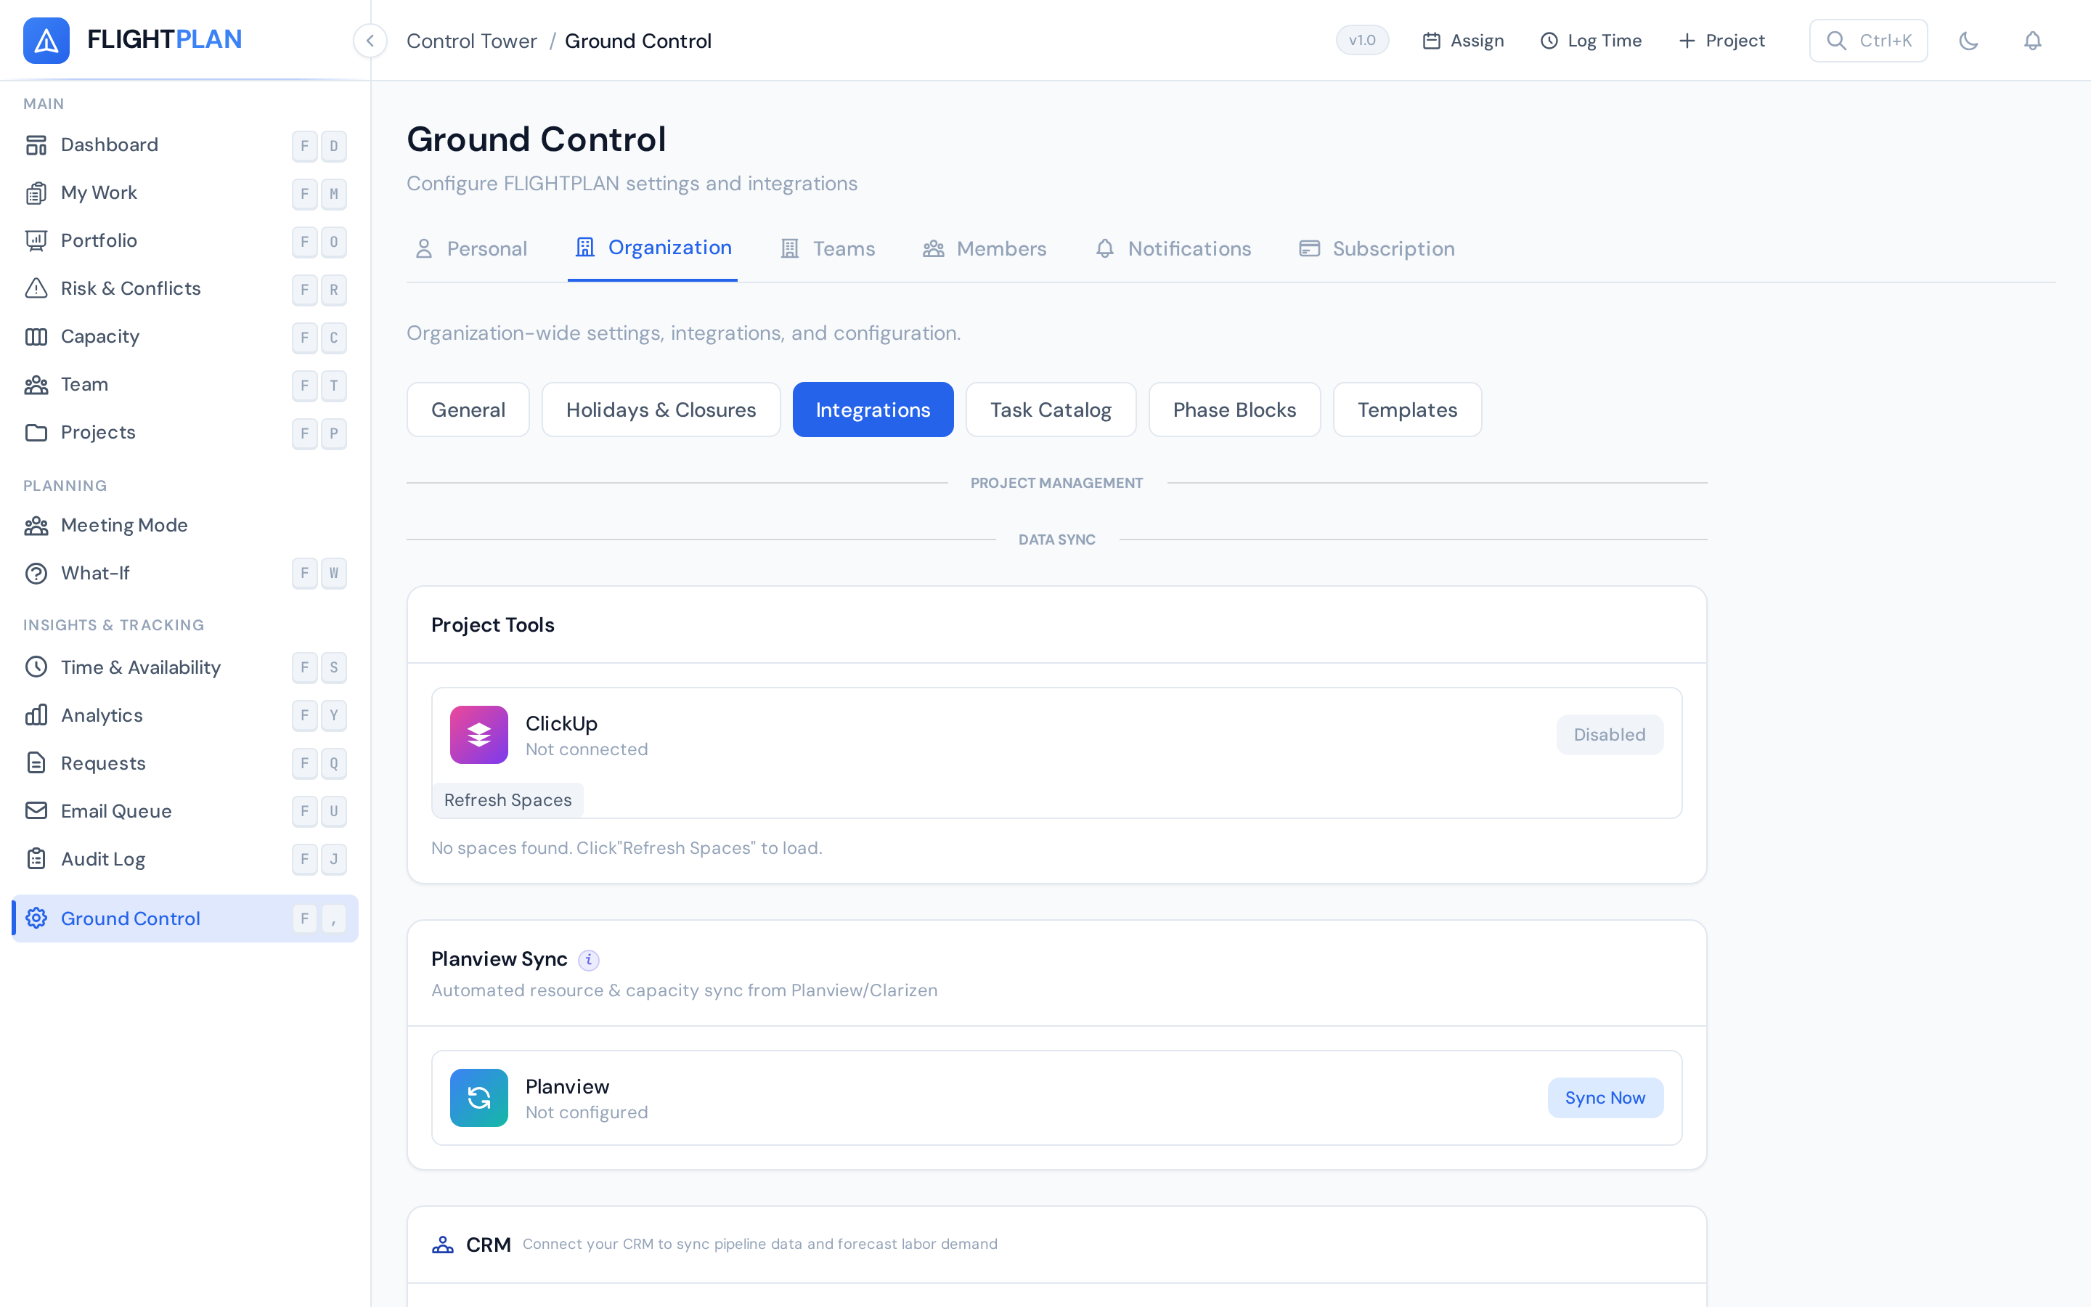This screenshot has height=1307, width=2091.
Task: Select the Ground Control gear icon
Action: [36, 918]
